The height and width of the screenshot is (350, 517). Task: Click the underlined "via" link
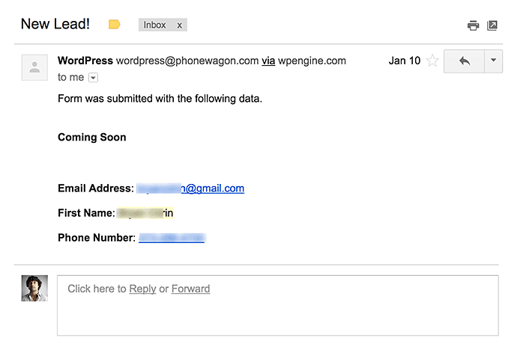268,61
